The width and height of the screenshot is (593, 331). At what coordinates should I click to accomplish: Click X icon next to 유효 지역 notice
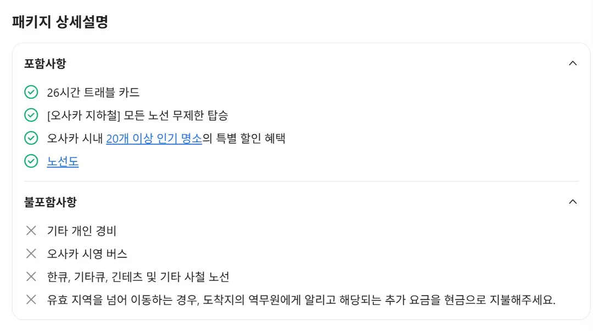click(31, 300)
